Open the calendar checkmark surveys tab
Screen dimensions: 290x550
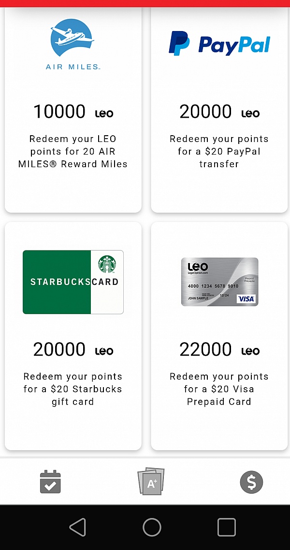[50, 482]
